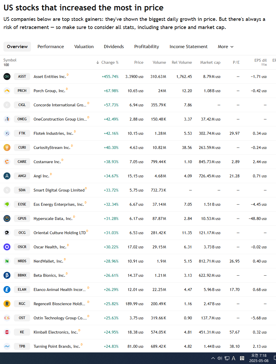
Task: Open the NerdWallet, Inc. company link
Action: tap(48, 261)
